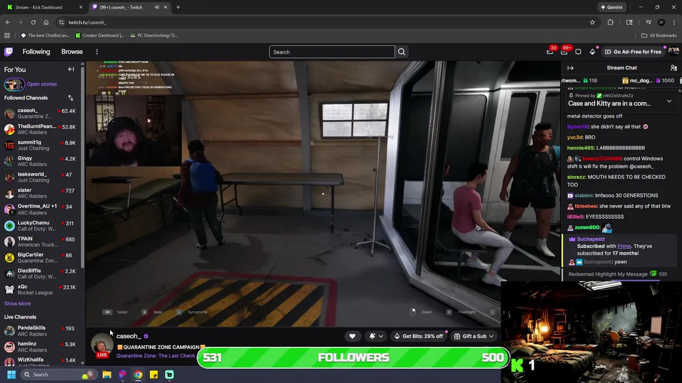Open Gemini in Chrome
Viewport: 682px width, 383px height.
[x=611, y=7]
